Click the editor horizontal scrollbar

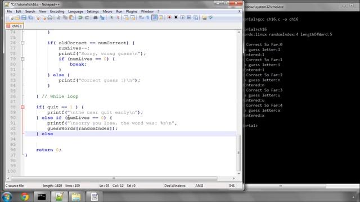[x=114, y=178]
